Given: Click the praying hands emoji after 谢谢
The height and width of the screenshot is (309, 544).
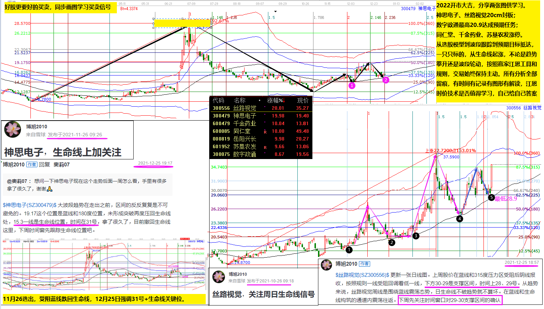Looking at the screenshot, I should [x=50, y=189].
